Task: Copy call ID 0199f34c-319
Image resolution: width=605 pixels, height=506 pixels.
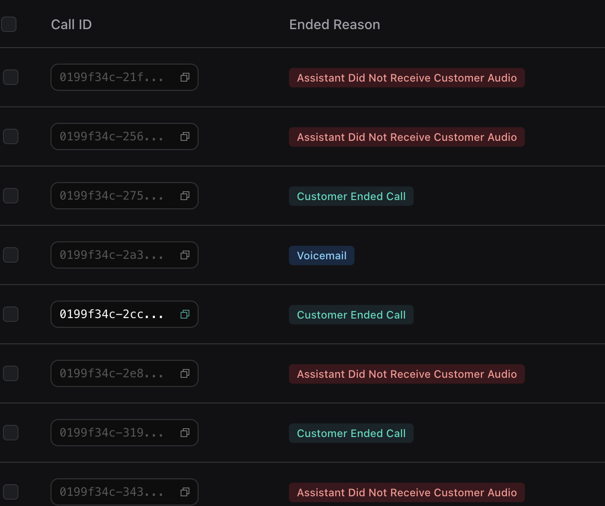Action: [x=185, y=433]
